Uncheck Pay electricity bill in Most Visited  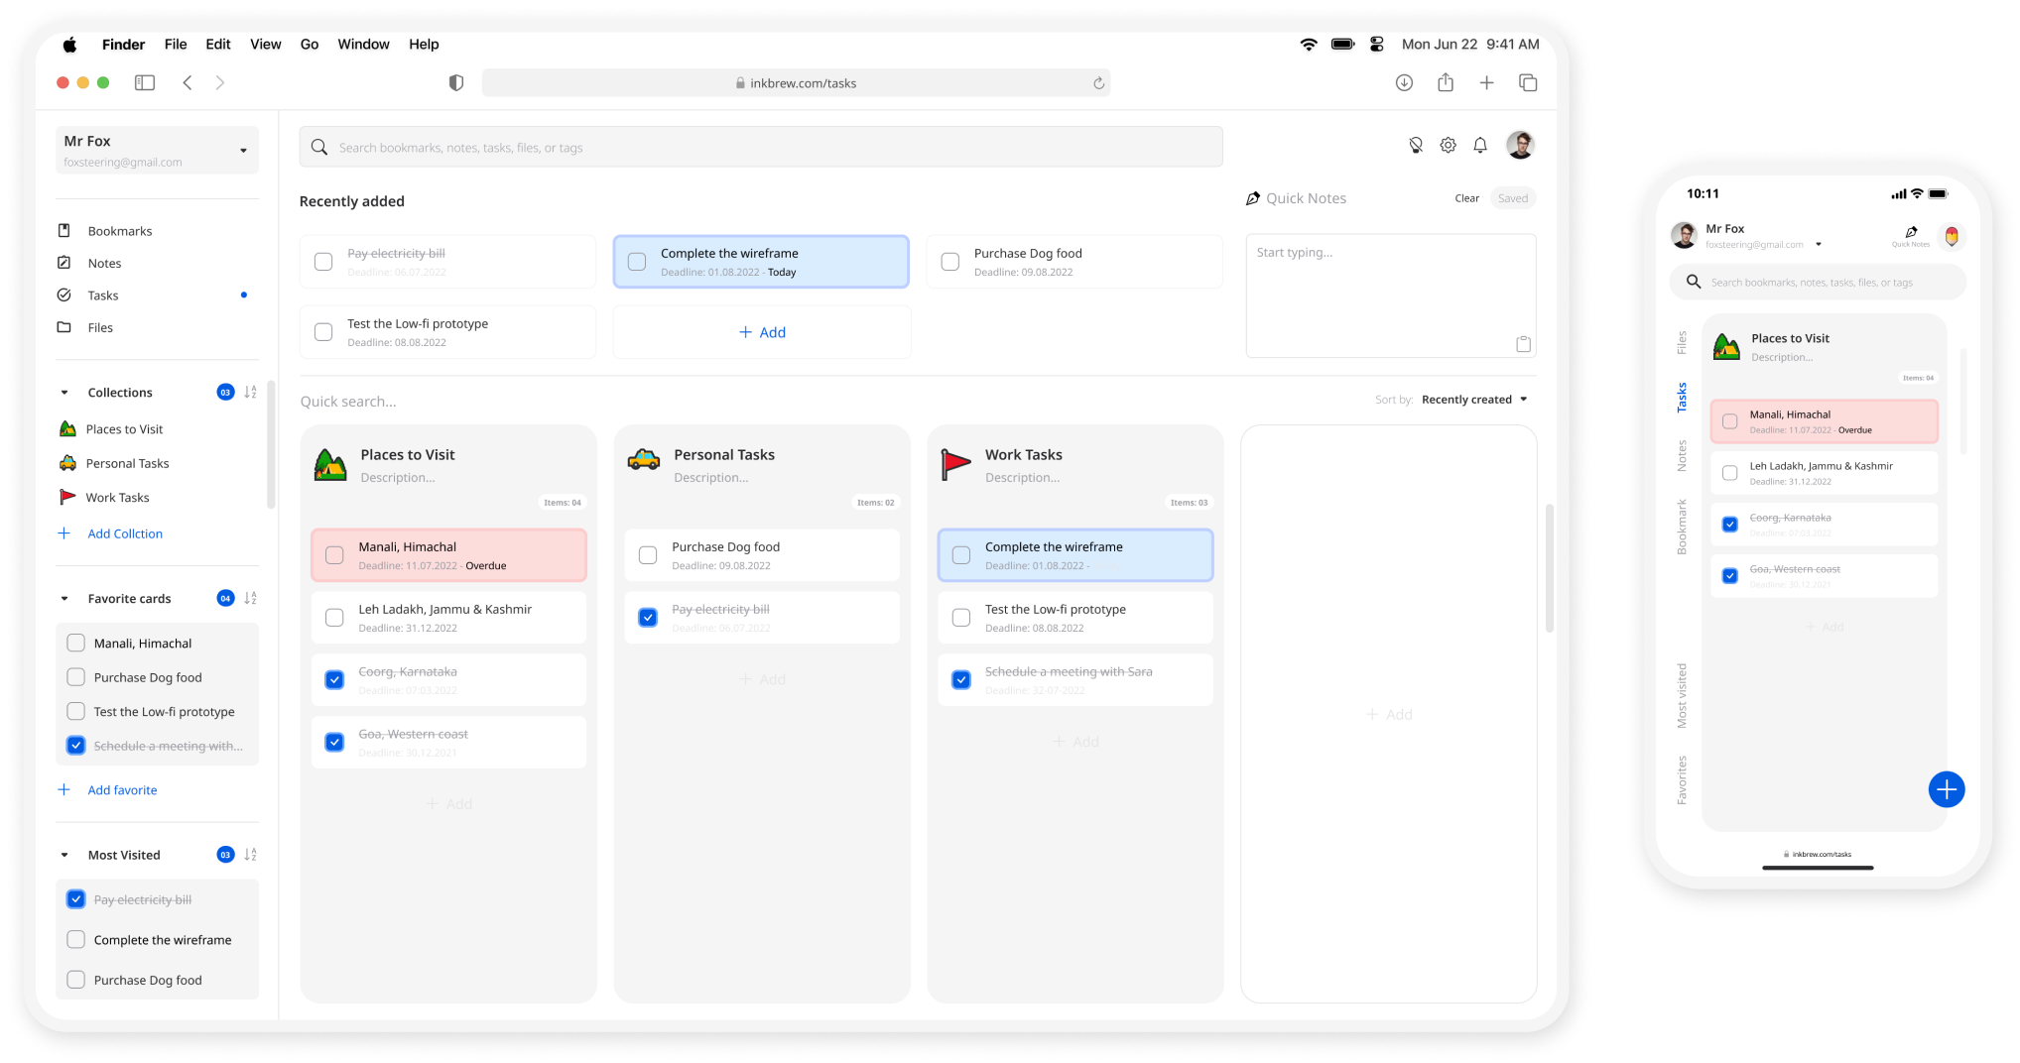75,899
